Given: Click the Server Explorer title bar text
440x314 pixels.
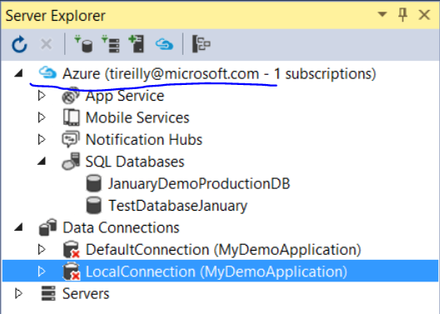Looking at the screenshot, I should tap(55, 16).
